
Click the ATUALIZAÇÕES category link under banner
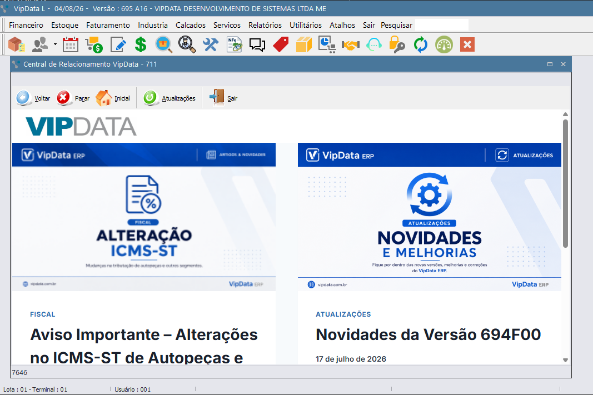coord(343,314)
